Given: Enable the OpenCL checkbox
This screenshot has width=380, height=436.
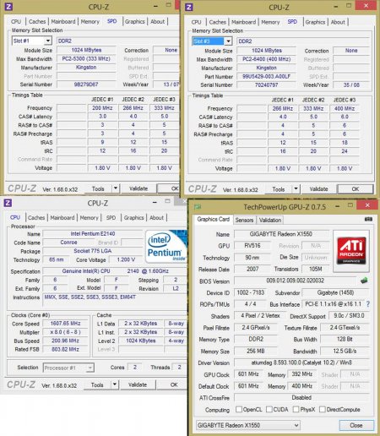Looking at the screenshot, I should [x=239, y=409].
